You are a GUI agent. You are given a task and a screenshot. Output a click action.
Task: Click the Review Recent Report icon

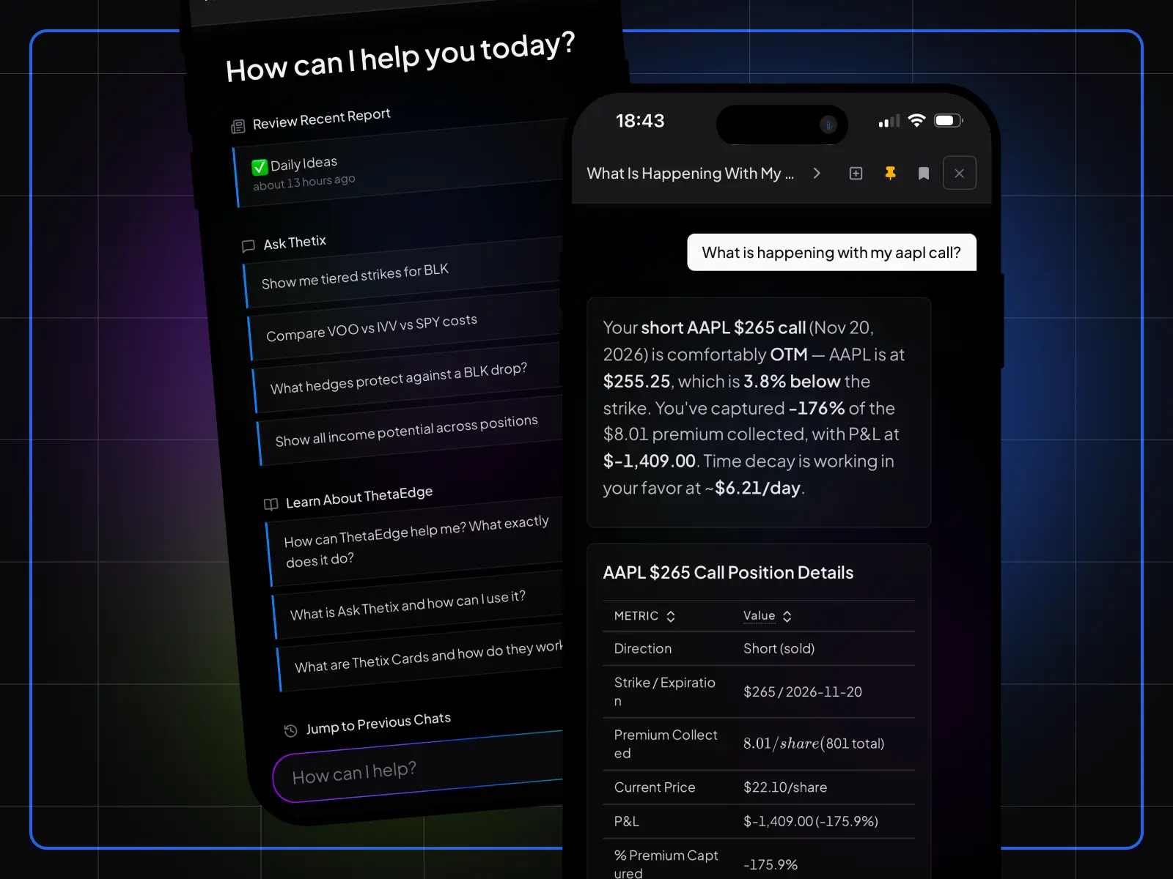(x=238, y=127)
